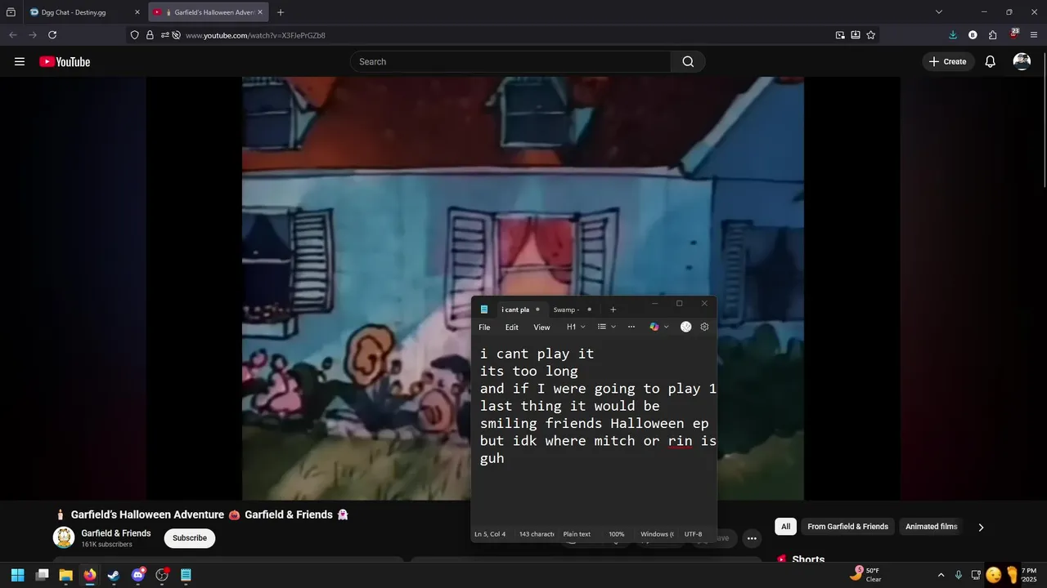Open Garfield & Friends channel name link
Screen dimensions: 1047x588
point(116,533)
